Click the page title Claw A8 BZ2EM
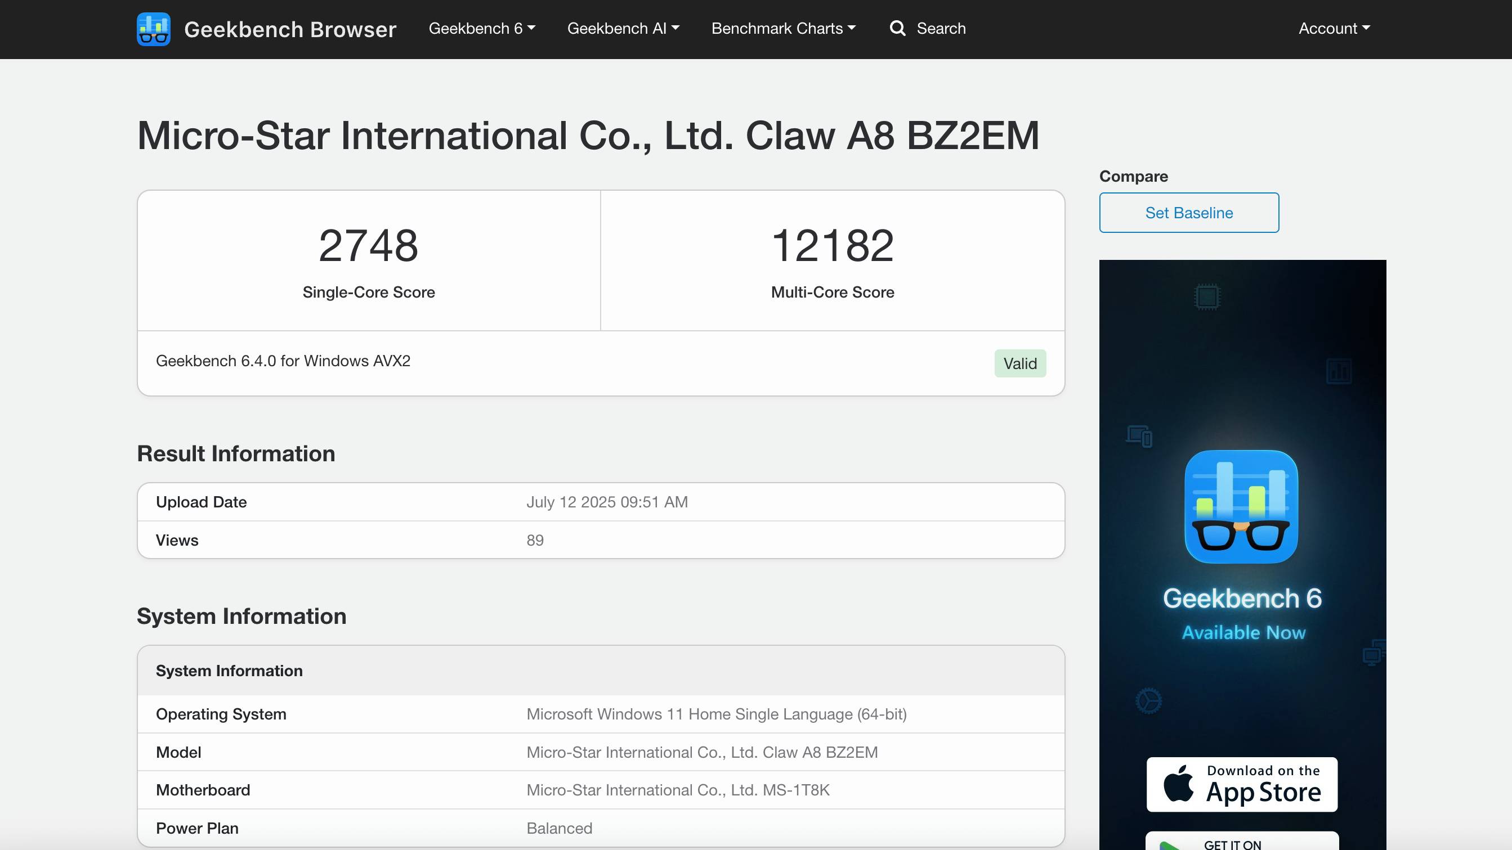The height and width of the screenshot is (850, 1512). (588, 136)
